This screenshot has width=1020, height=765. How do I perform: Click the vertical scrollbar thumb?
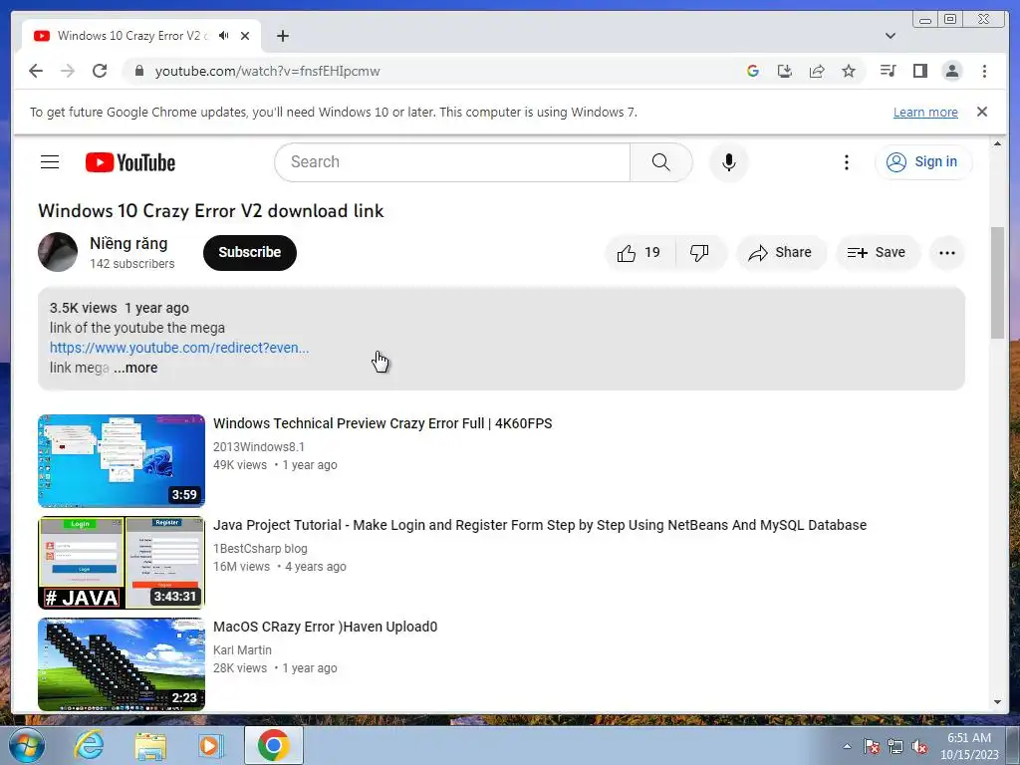[x=997, y=282]
